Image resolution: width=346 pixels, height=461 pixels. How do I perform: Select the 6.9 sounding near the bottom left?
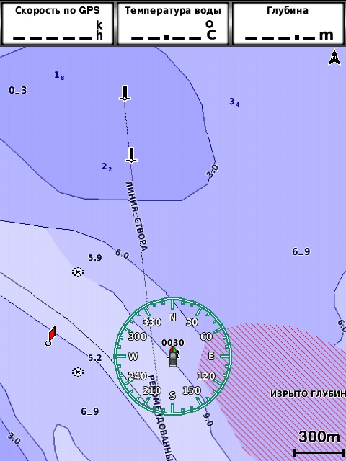(x=89, y=411)
